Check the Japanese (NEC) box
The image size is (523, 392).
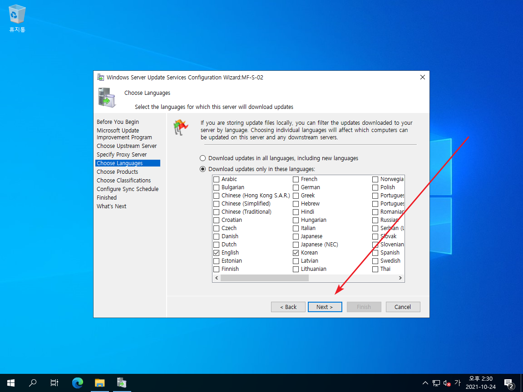tap(296, 245)
